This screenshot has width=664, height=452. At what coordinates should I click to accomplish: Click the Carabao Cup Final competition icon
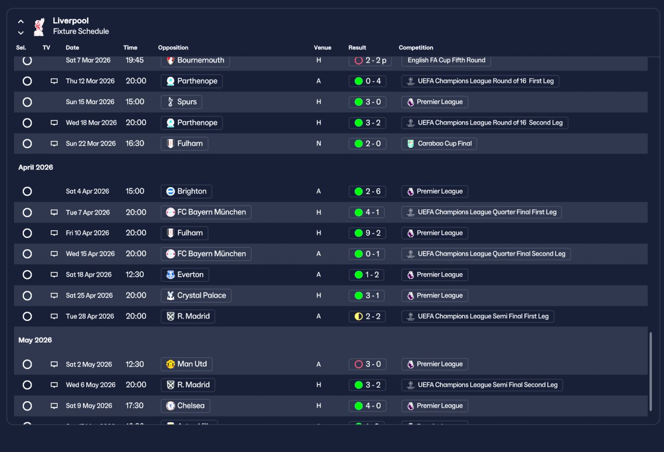coord(411,144)
